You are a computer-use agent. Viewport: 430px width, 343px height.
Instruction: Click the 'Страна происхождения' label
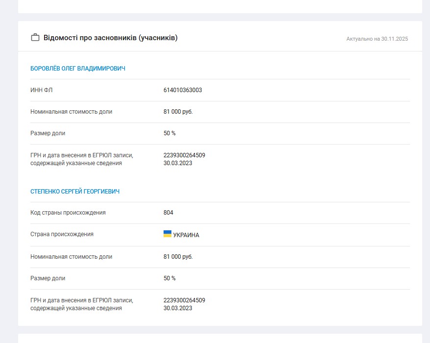point(62,234)
